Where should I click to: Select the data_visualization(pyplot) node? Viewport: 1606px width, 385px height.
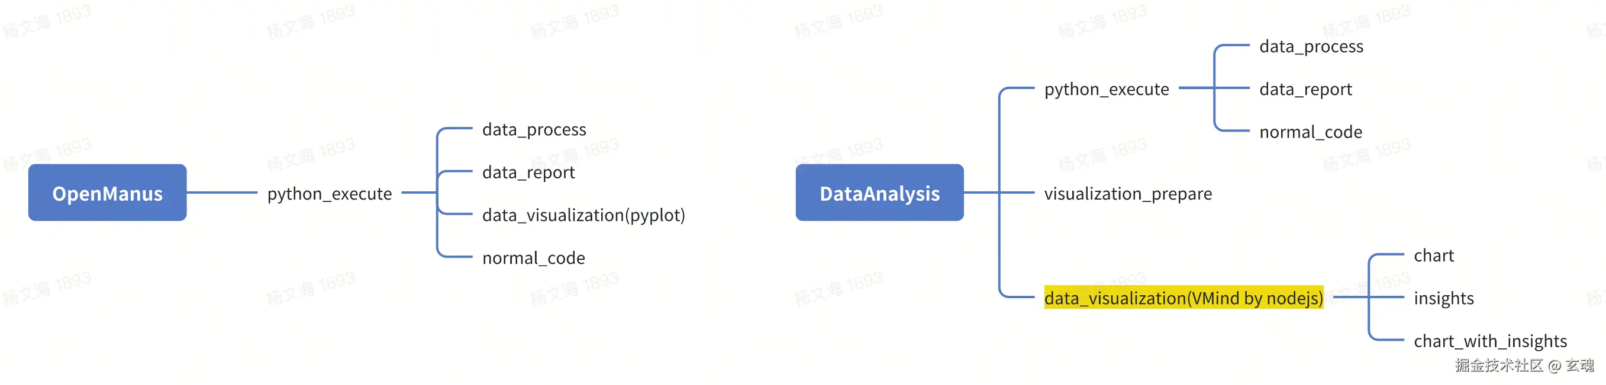pos(583,215)
